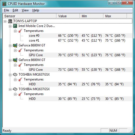Click the CPUID Hardware Monitor title bar icon
Viewport: 135px width, 135px height.
click(4, 4)
